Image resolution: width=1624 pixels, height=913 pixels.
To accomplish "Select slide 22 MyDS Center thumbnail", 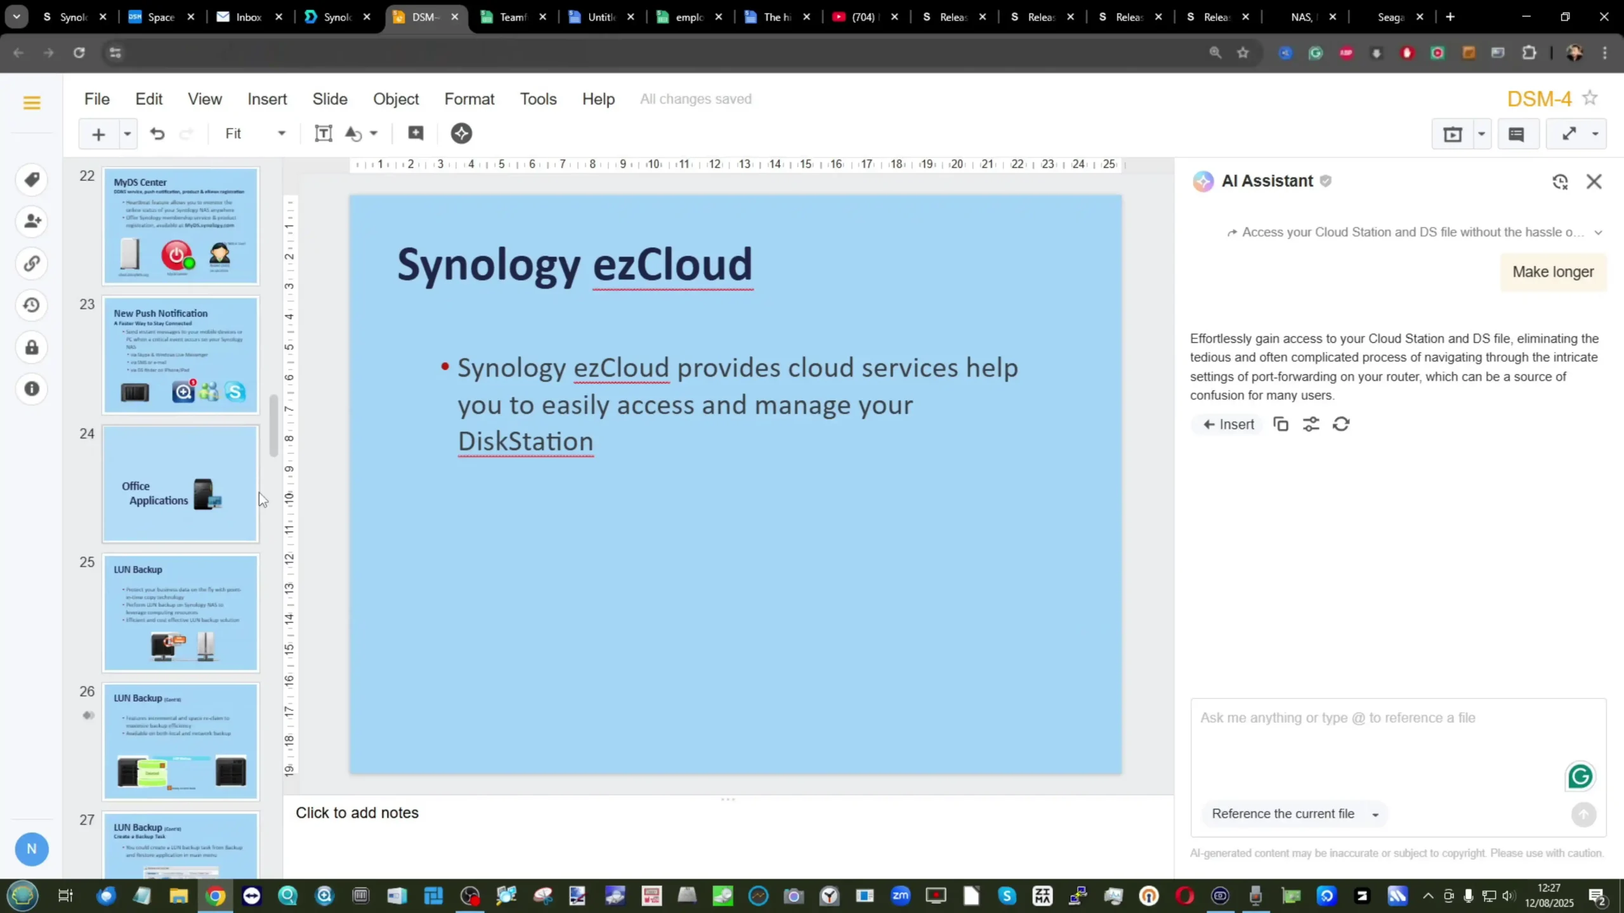I will [x=181, y=226].
